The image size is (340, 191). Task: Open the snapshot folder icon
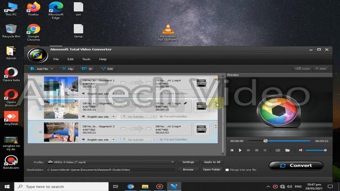pyautogui.click(x=287, y=150)
